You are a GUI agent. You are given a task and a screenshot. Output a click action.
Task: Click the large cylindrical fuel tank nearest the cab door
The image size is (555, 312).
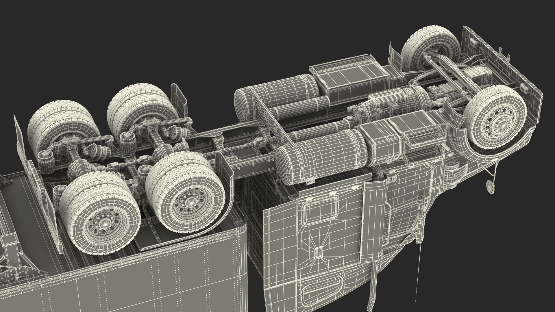click(320, 159)
